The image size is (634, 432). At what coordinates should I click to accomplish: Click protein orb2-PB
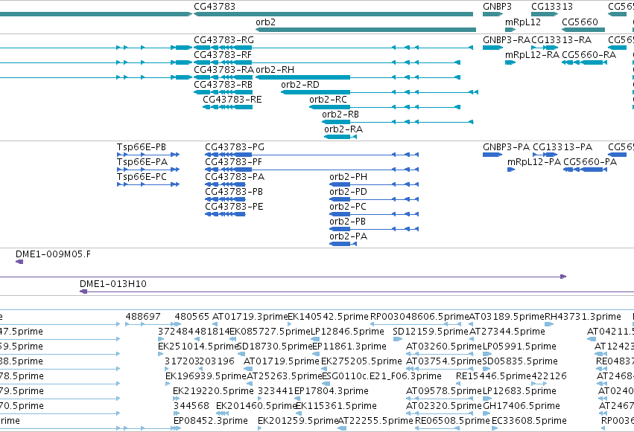[x=374, y=229]
